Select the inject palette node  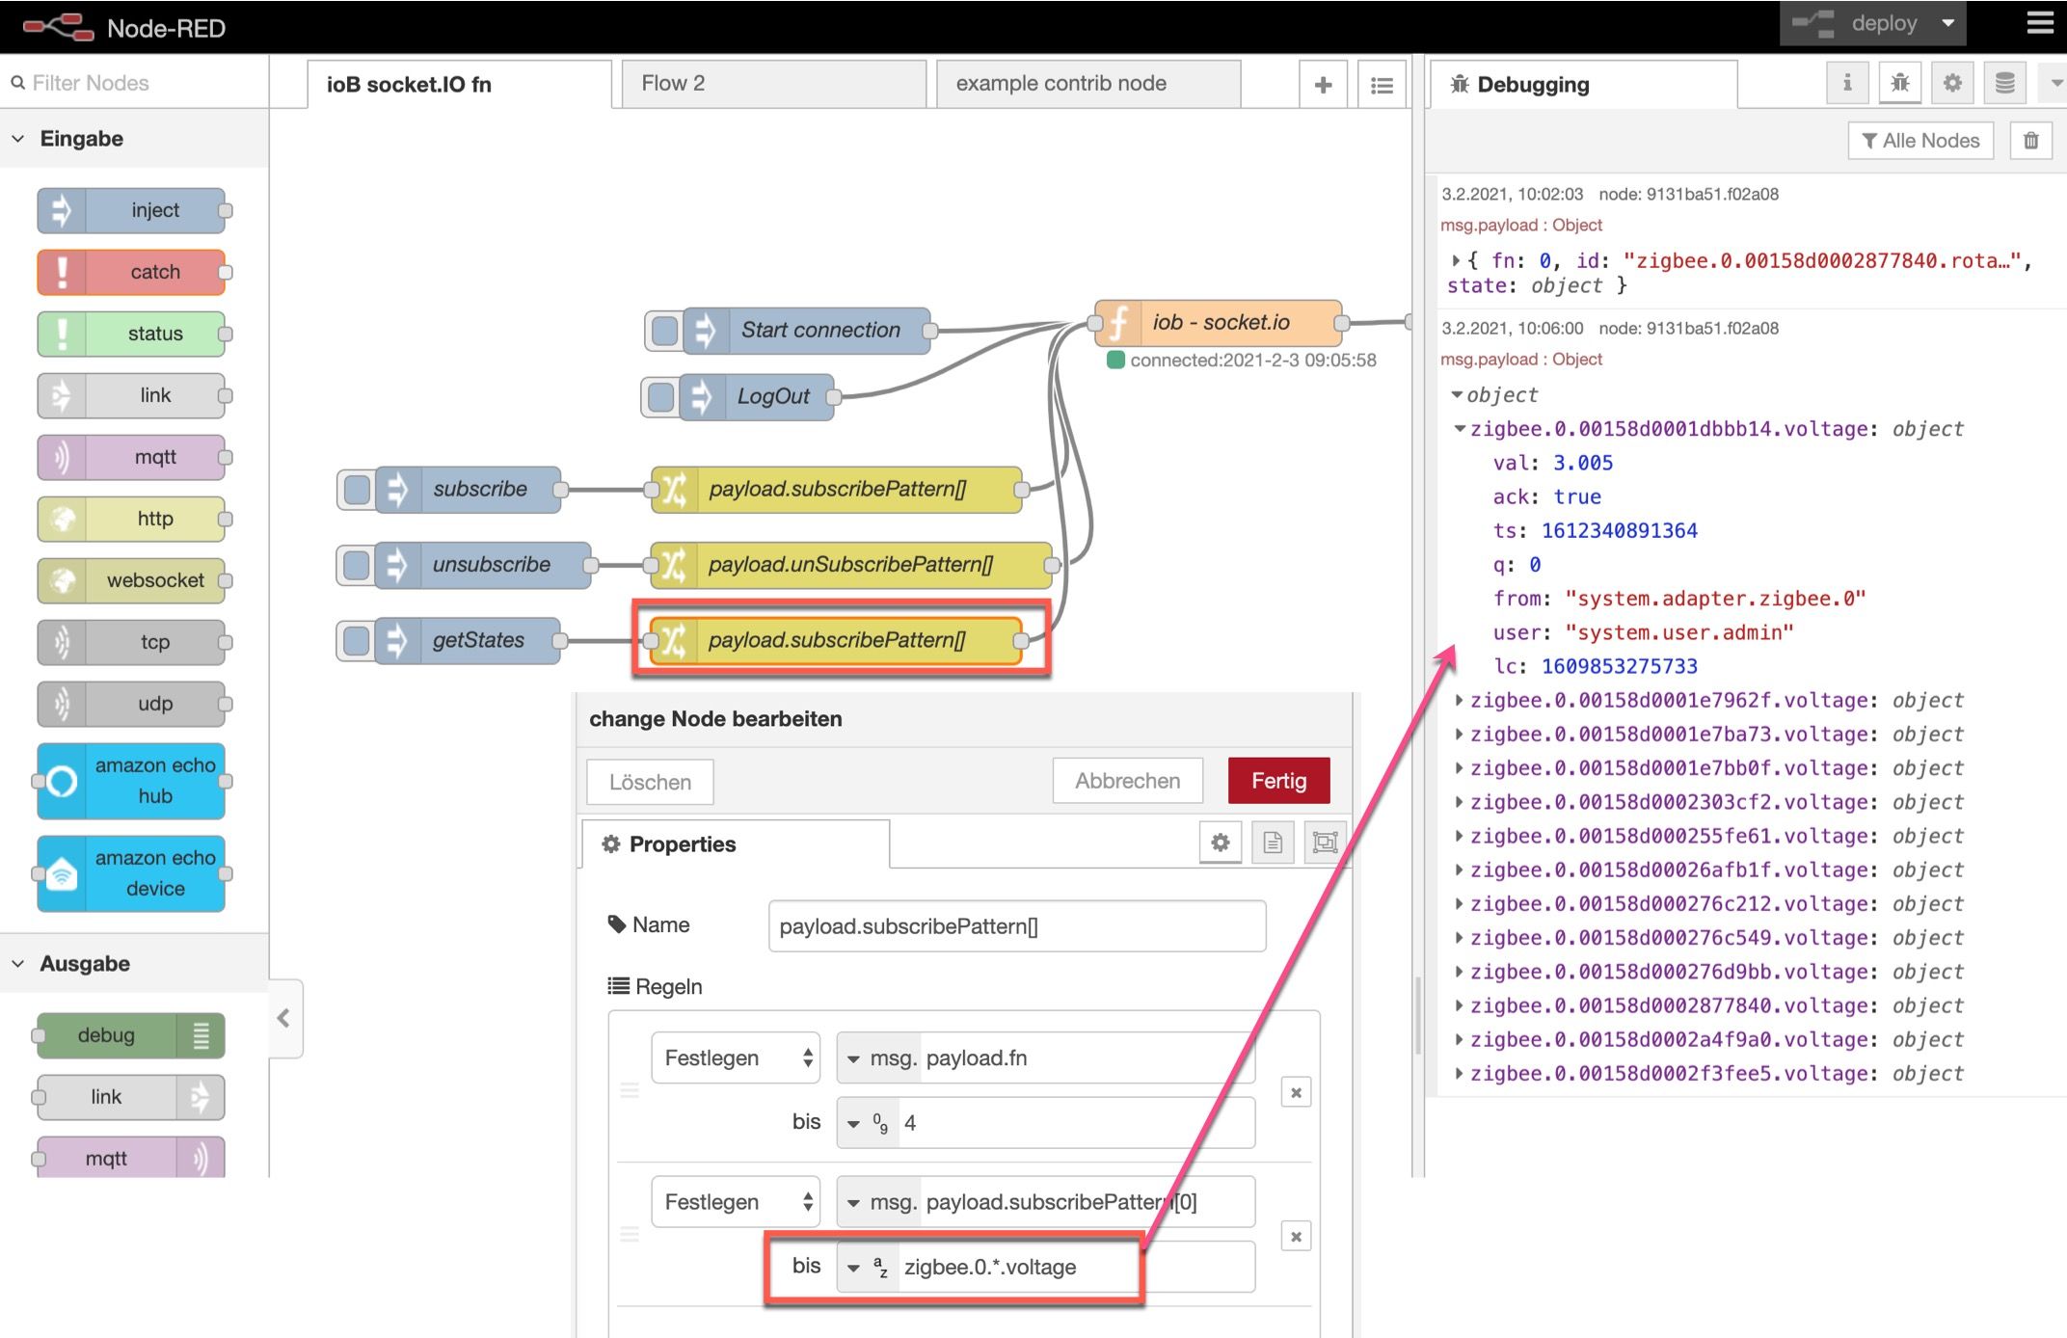point(132,210)
